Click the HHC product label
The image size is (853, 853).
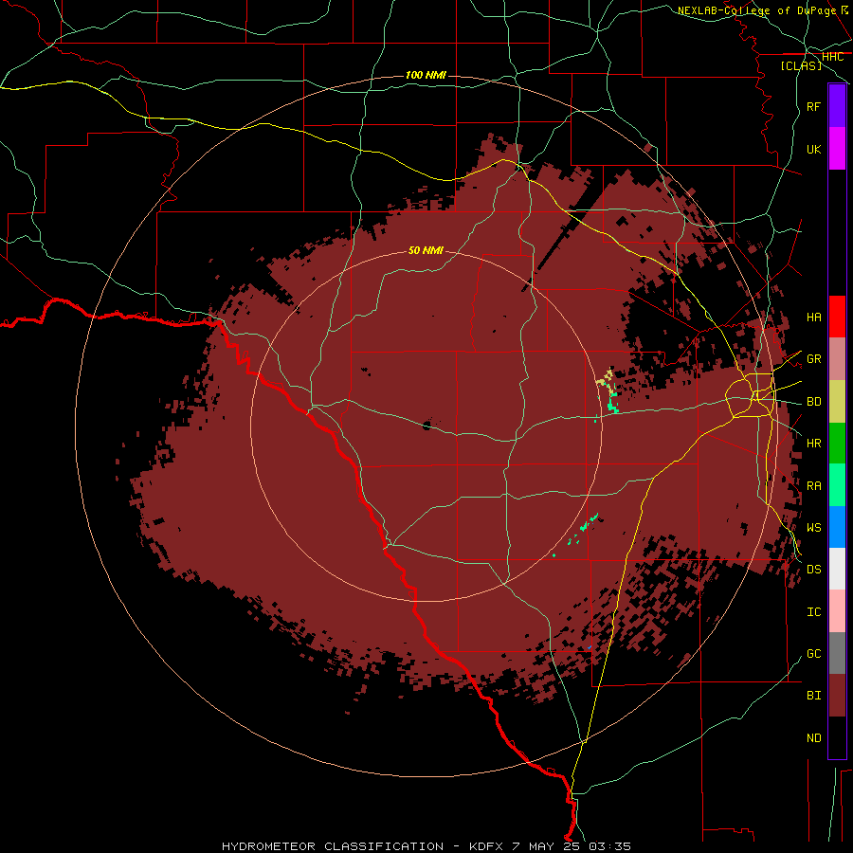(x=832, y=57)
